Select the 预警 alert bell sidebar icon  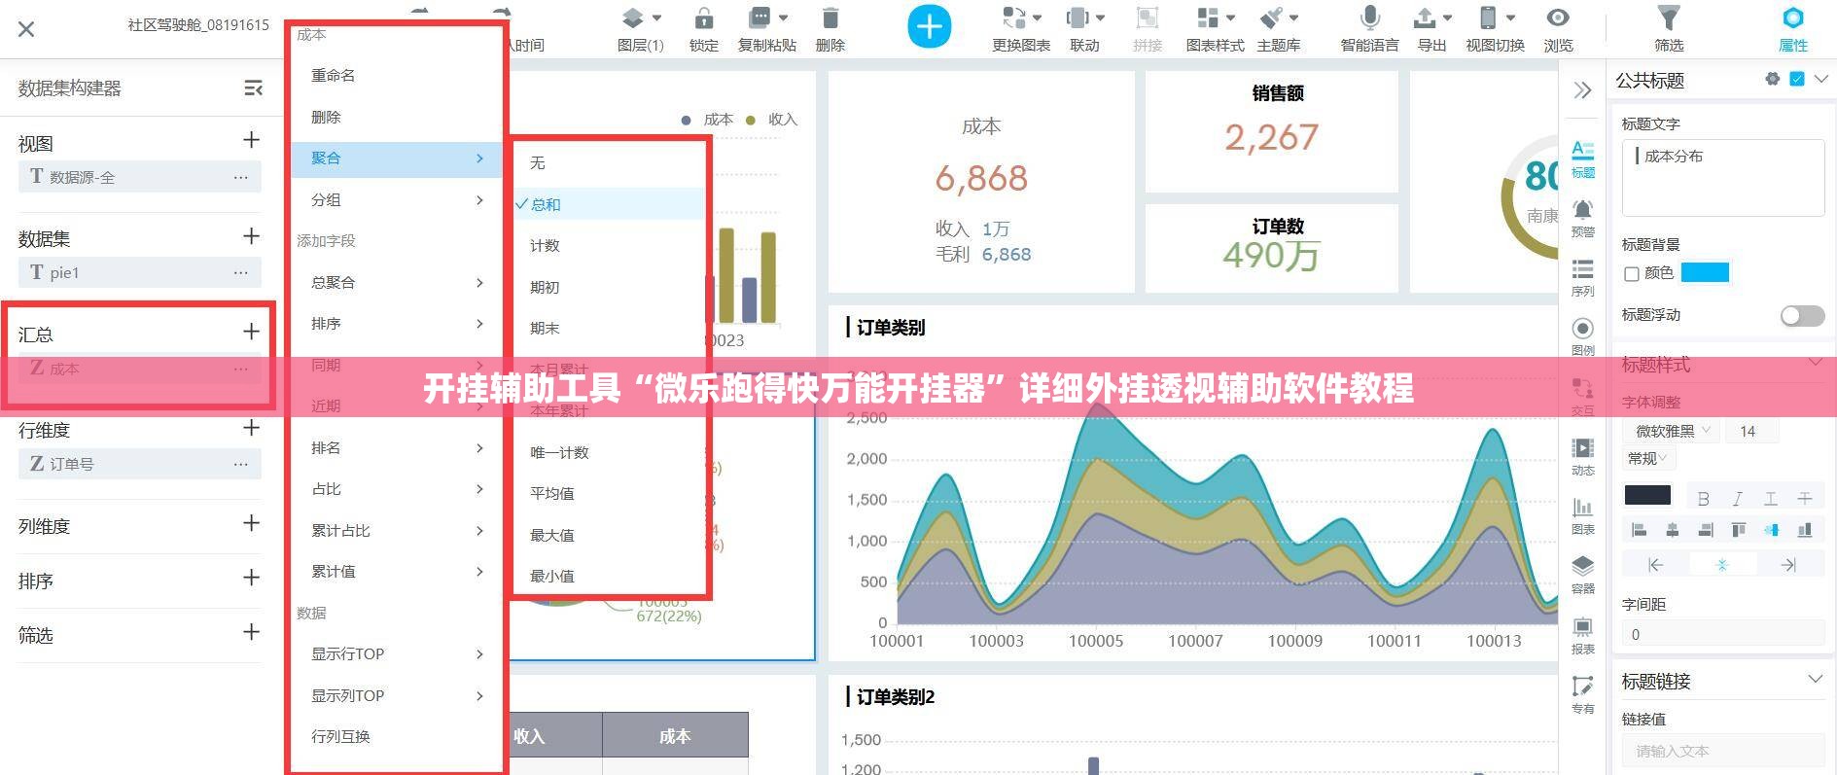[1583, 219]
